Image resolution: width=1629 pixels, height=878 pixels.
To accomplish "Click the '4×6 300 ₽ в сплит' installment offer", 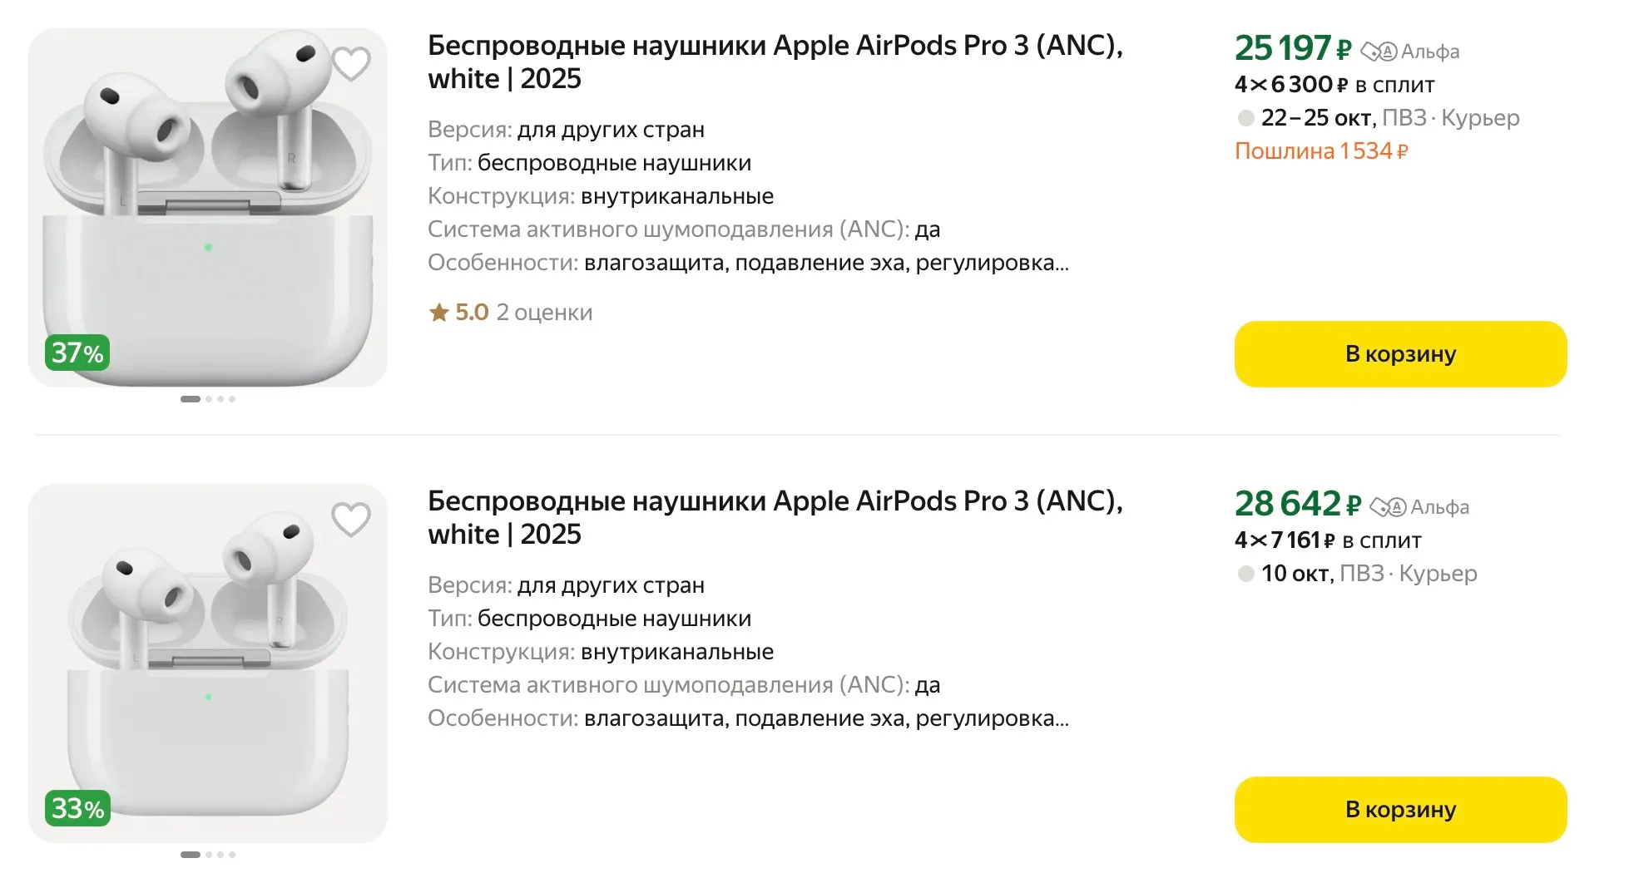I will tap(1334, 85).
